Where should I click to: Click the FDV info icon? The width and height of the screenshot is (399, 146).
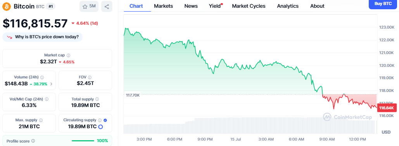point(90,77)
